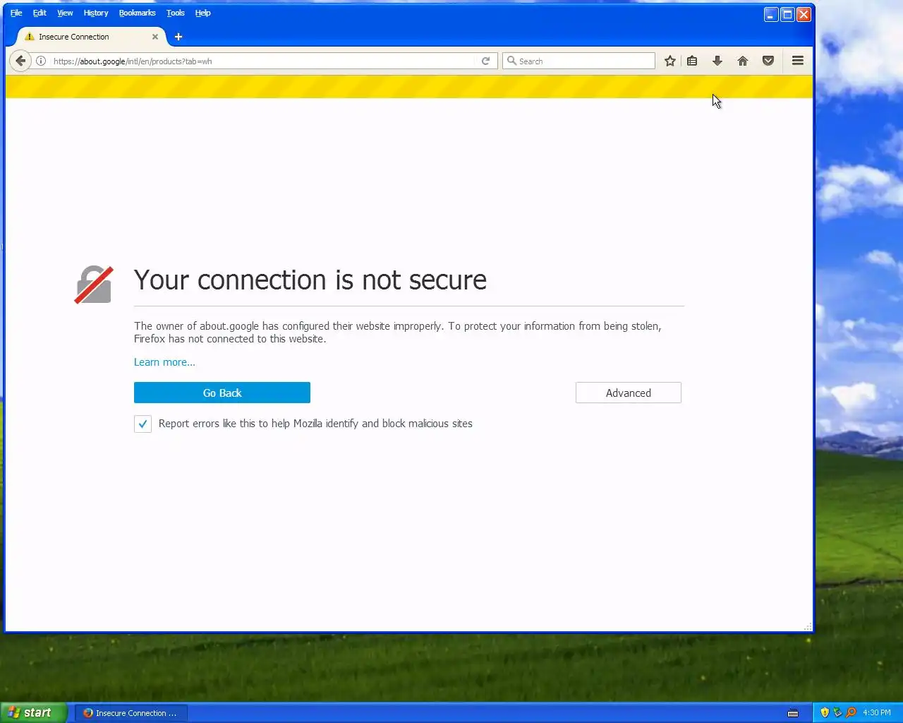Click the Go Back button
The height and width of the screenshot is (723, 903).
222,393
